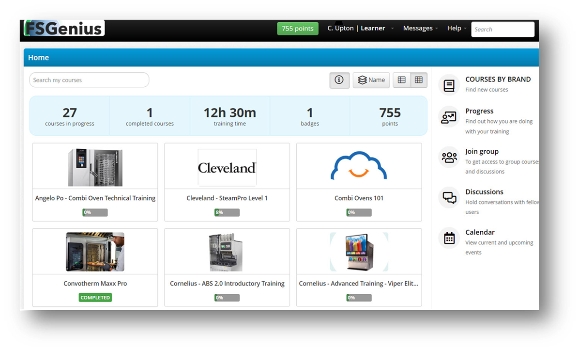The height and width of the screenshot is (350, 579).
Task: Click the 27 courses in progress stat
Action: (70, 116)
